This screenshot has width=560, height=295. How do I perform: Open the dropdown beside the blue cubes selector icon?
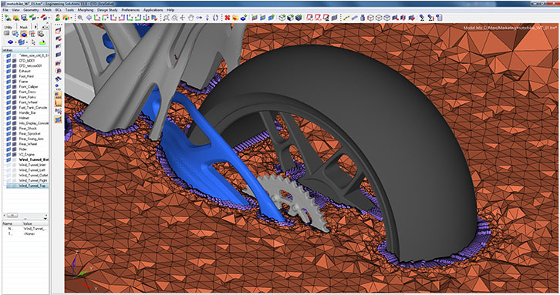pos(27,42)
